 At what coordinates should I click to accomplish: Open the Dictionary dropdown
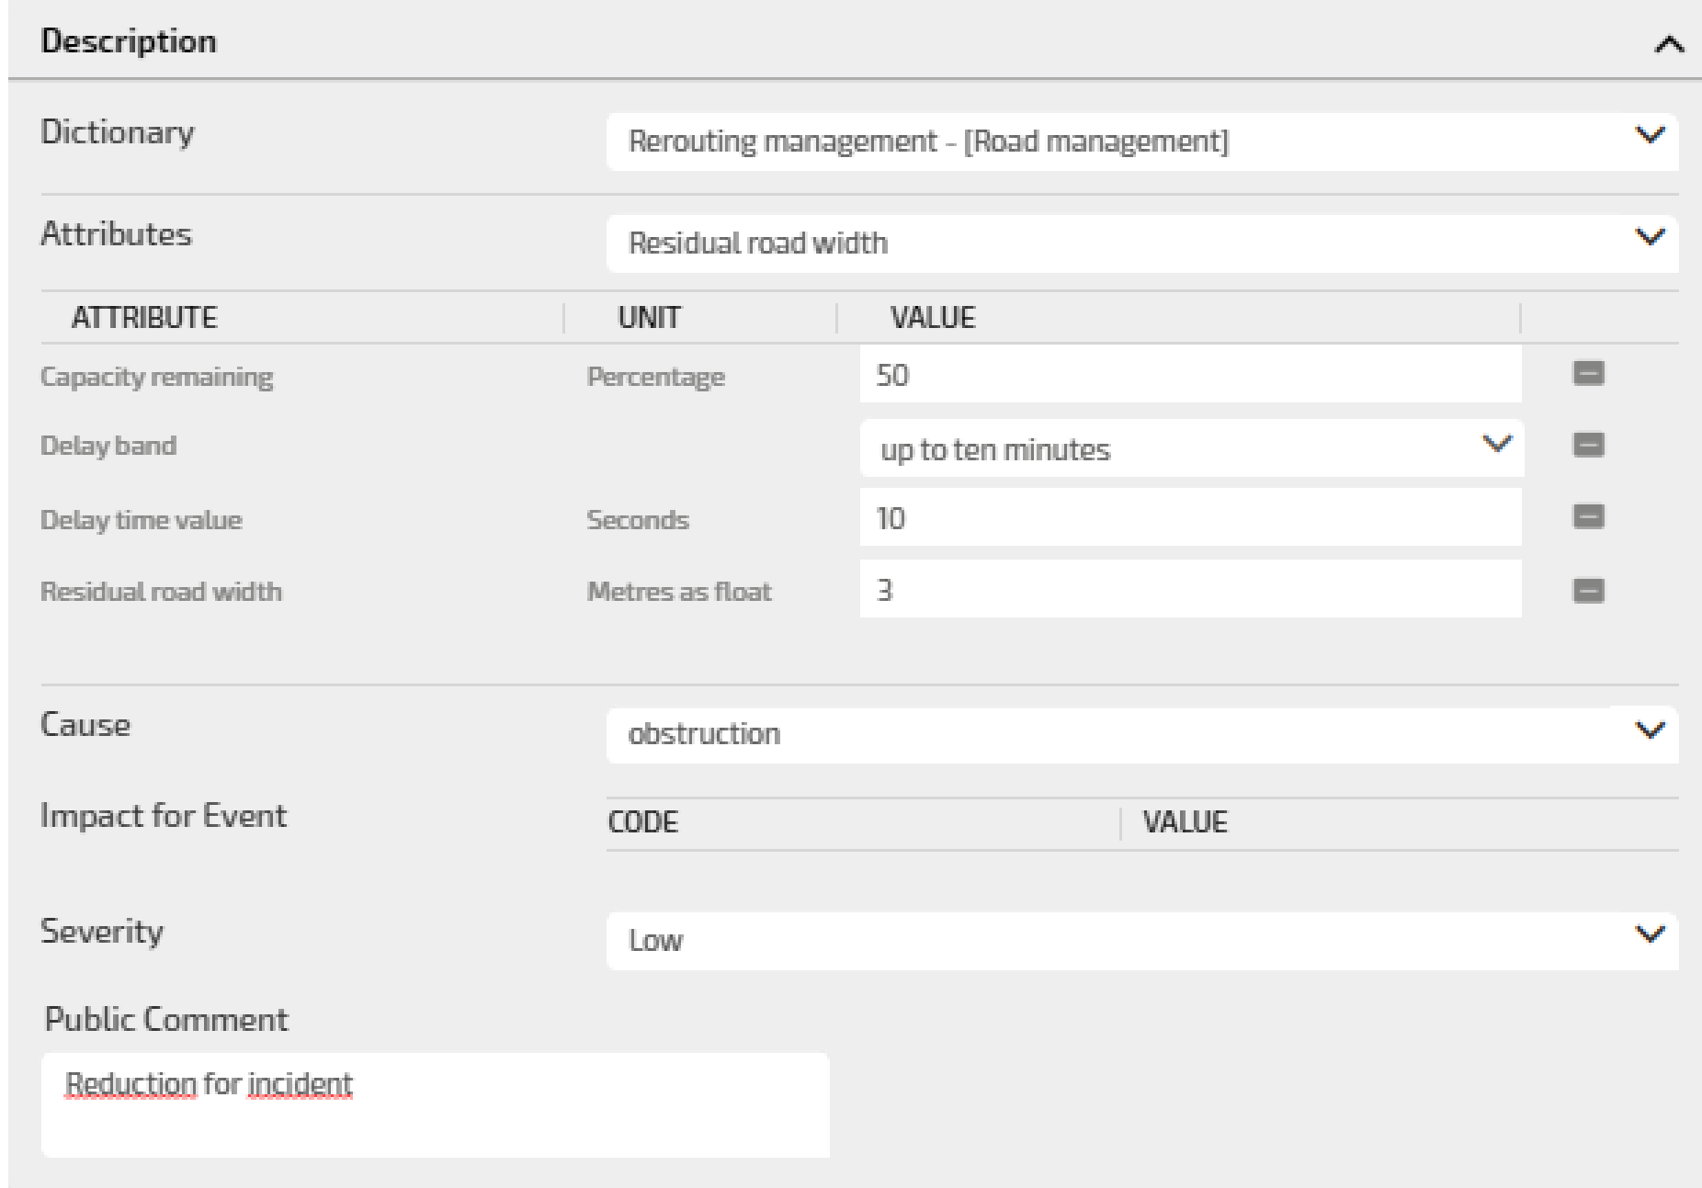tap(1141, 141)
